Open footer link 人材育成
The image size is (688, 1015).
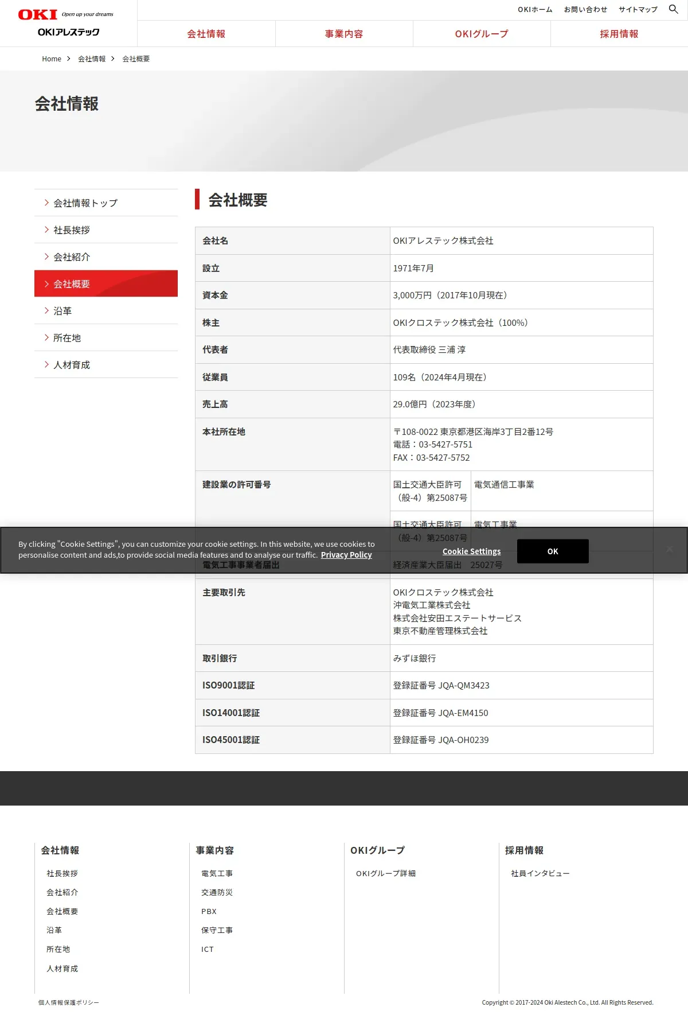coord(62,969)
